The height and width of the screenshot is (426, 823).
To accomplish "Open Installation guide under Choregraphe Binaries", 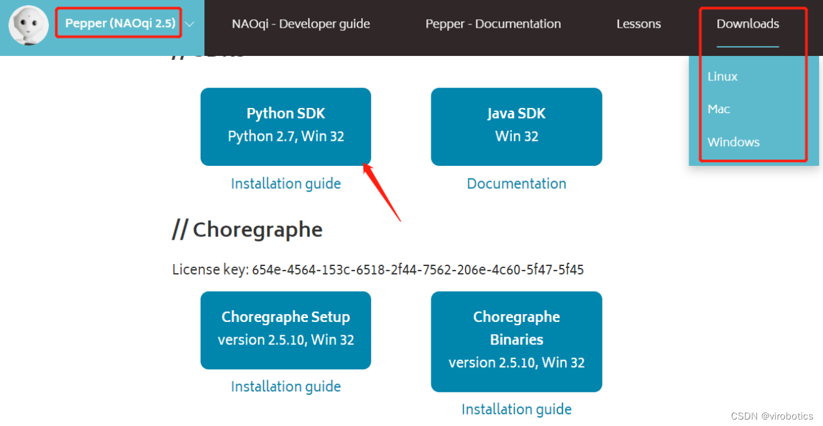I will pos(516,409).
